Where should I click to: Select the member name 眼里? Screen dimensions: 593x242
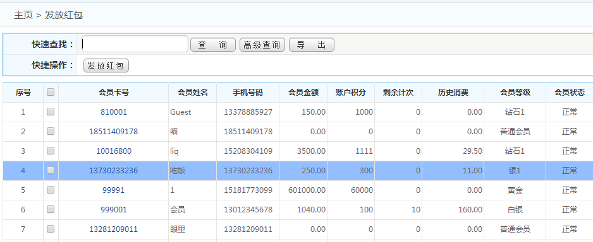click(178, 229)
